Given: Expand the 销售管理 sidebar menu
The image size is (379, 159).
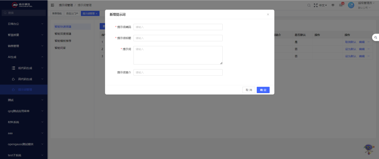Looking at the screenshot, I should tap(24, 46).
